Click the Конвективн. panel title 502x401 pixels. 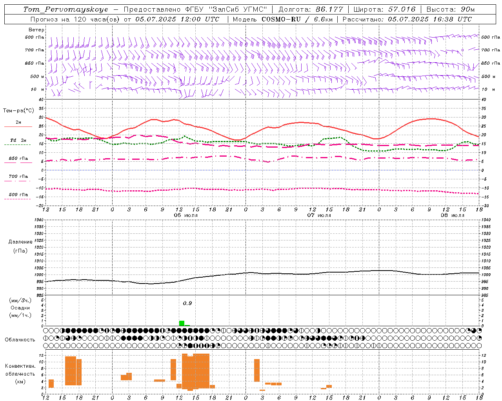20,366
